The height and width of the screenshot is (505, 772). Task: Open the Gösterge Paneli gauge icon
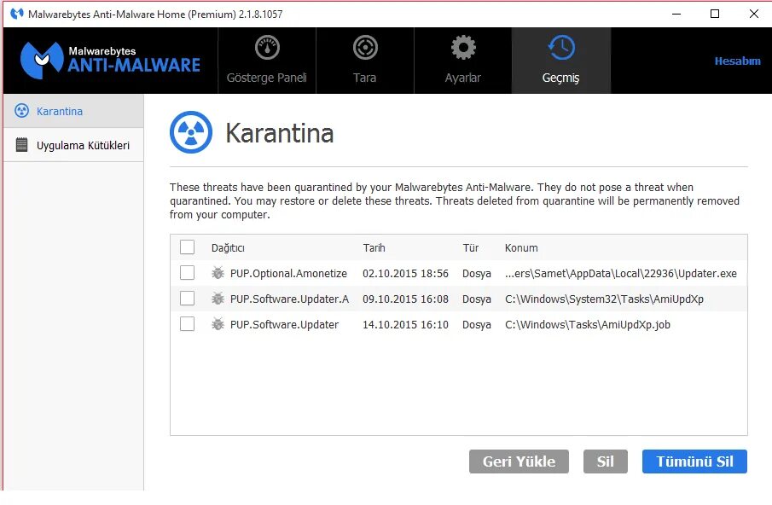pyautogui.click(x=267, y=48)
